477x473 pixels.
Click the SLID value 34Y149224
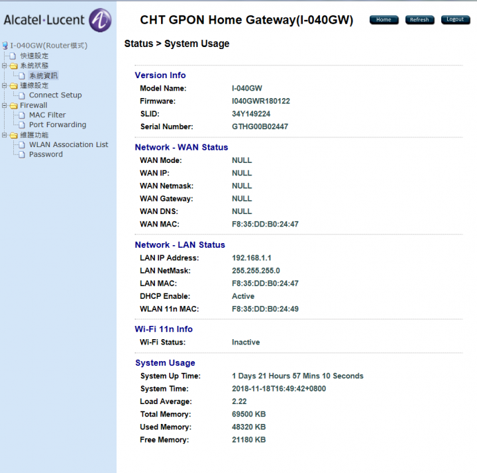(251, 114)
